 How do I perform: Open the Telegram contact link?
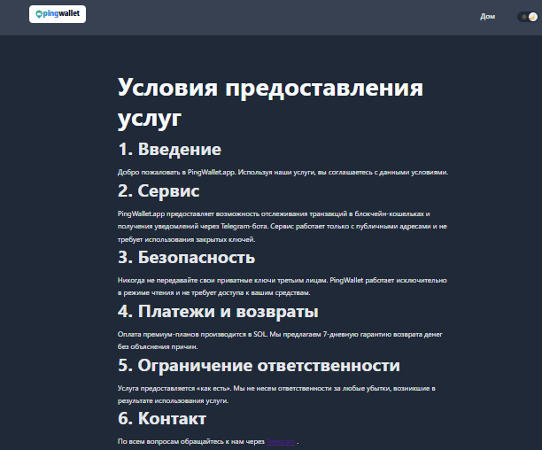pos(281,441)
